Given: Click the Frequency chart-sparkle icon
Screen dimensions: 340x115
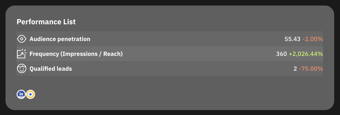Looking at the screenshot, I should pyautogui.click(x=21, y=54).
